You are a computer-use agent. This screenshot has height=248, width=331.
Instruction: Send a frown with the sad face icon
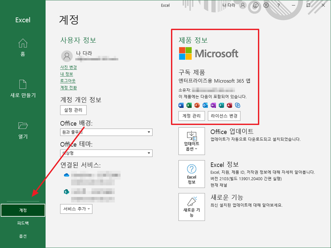266,5
